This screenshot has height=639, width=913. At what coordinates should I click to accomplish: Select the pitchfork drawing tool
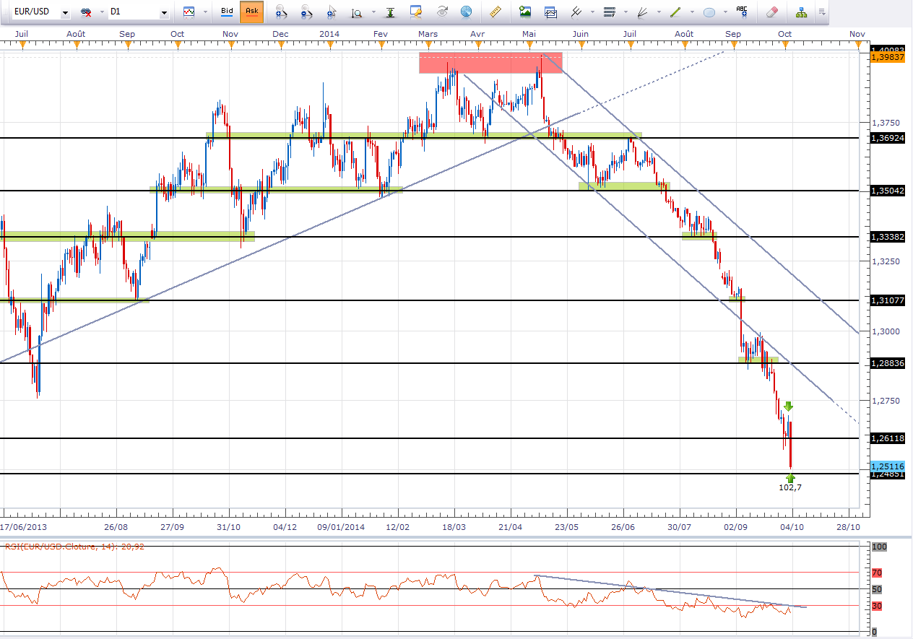tap(576, 12)
